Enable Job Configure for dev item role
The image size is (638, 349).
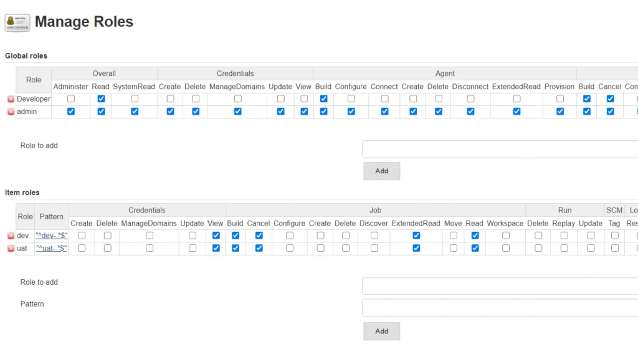tap(290, 235)
